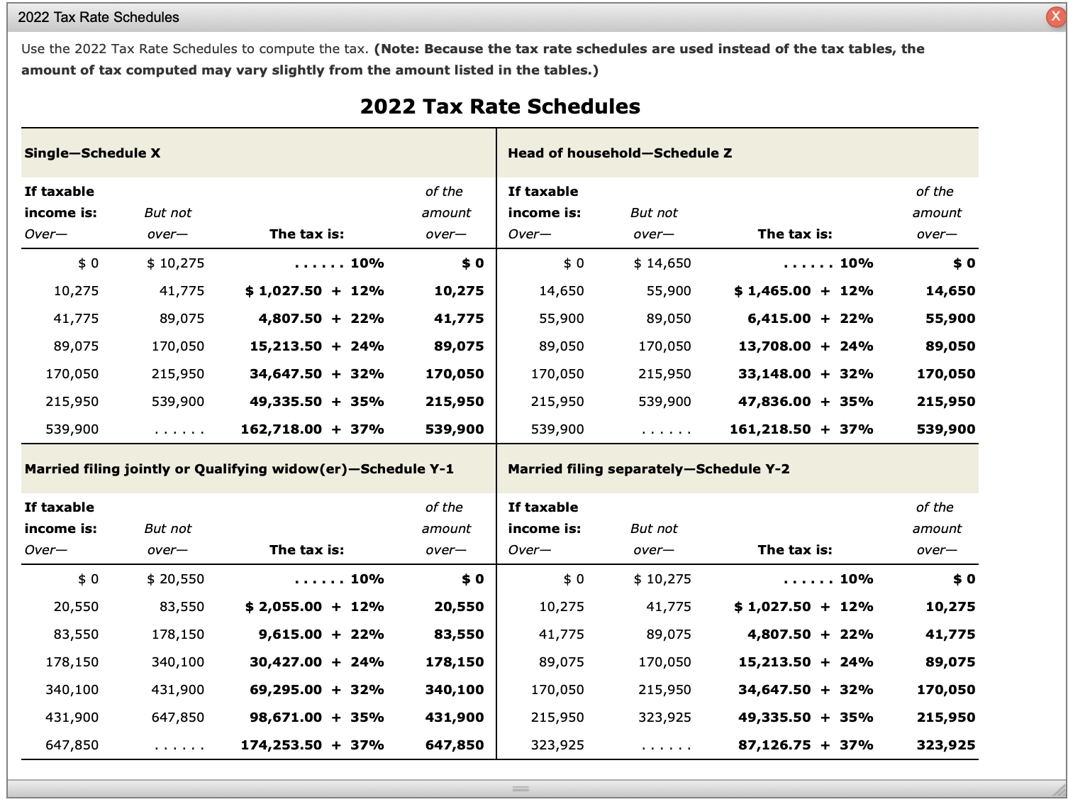Click the tax amount '$ 1,465.00' in Schedule Z
Viewport: 1068px width, 802px height.
[772, 291]
